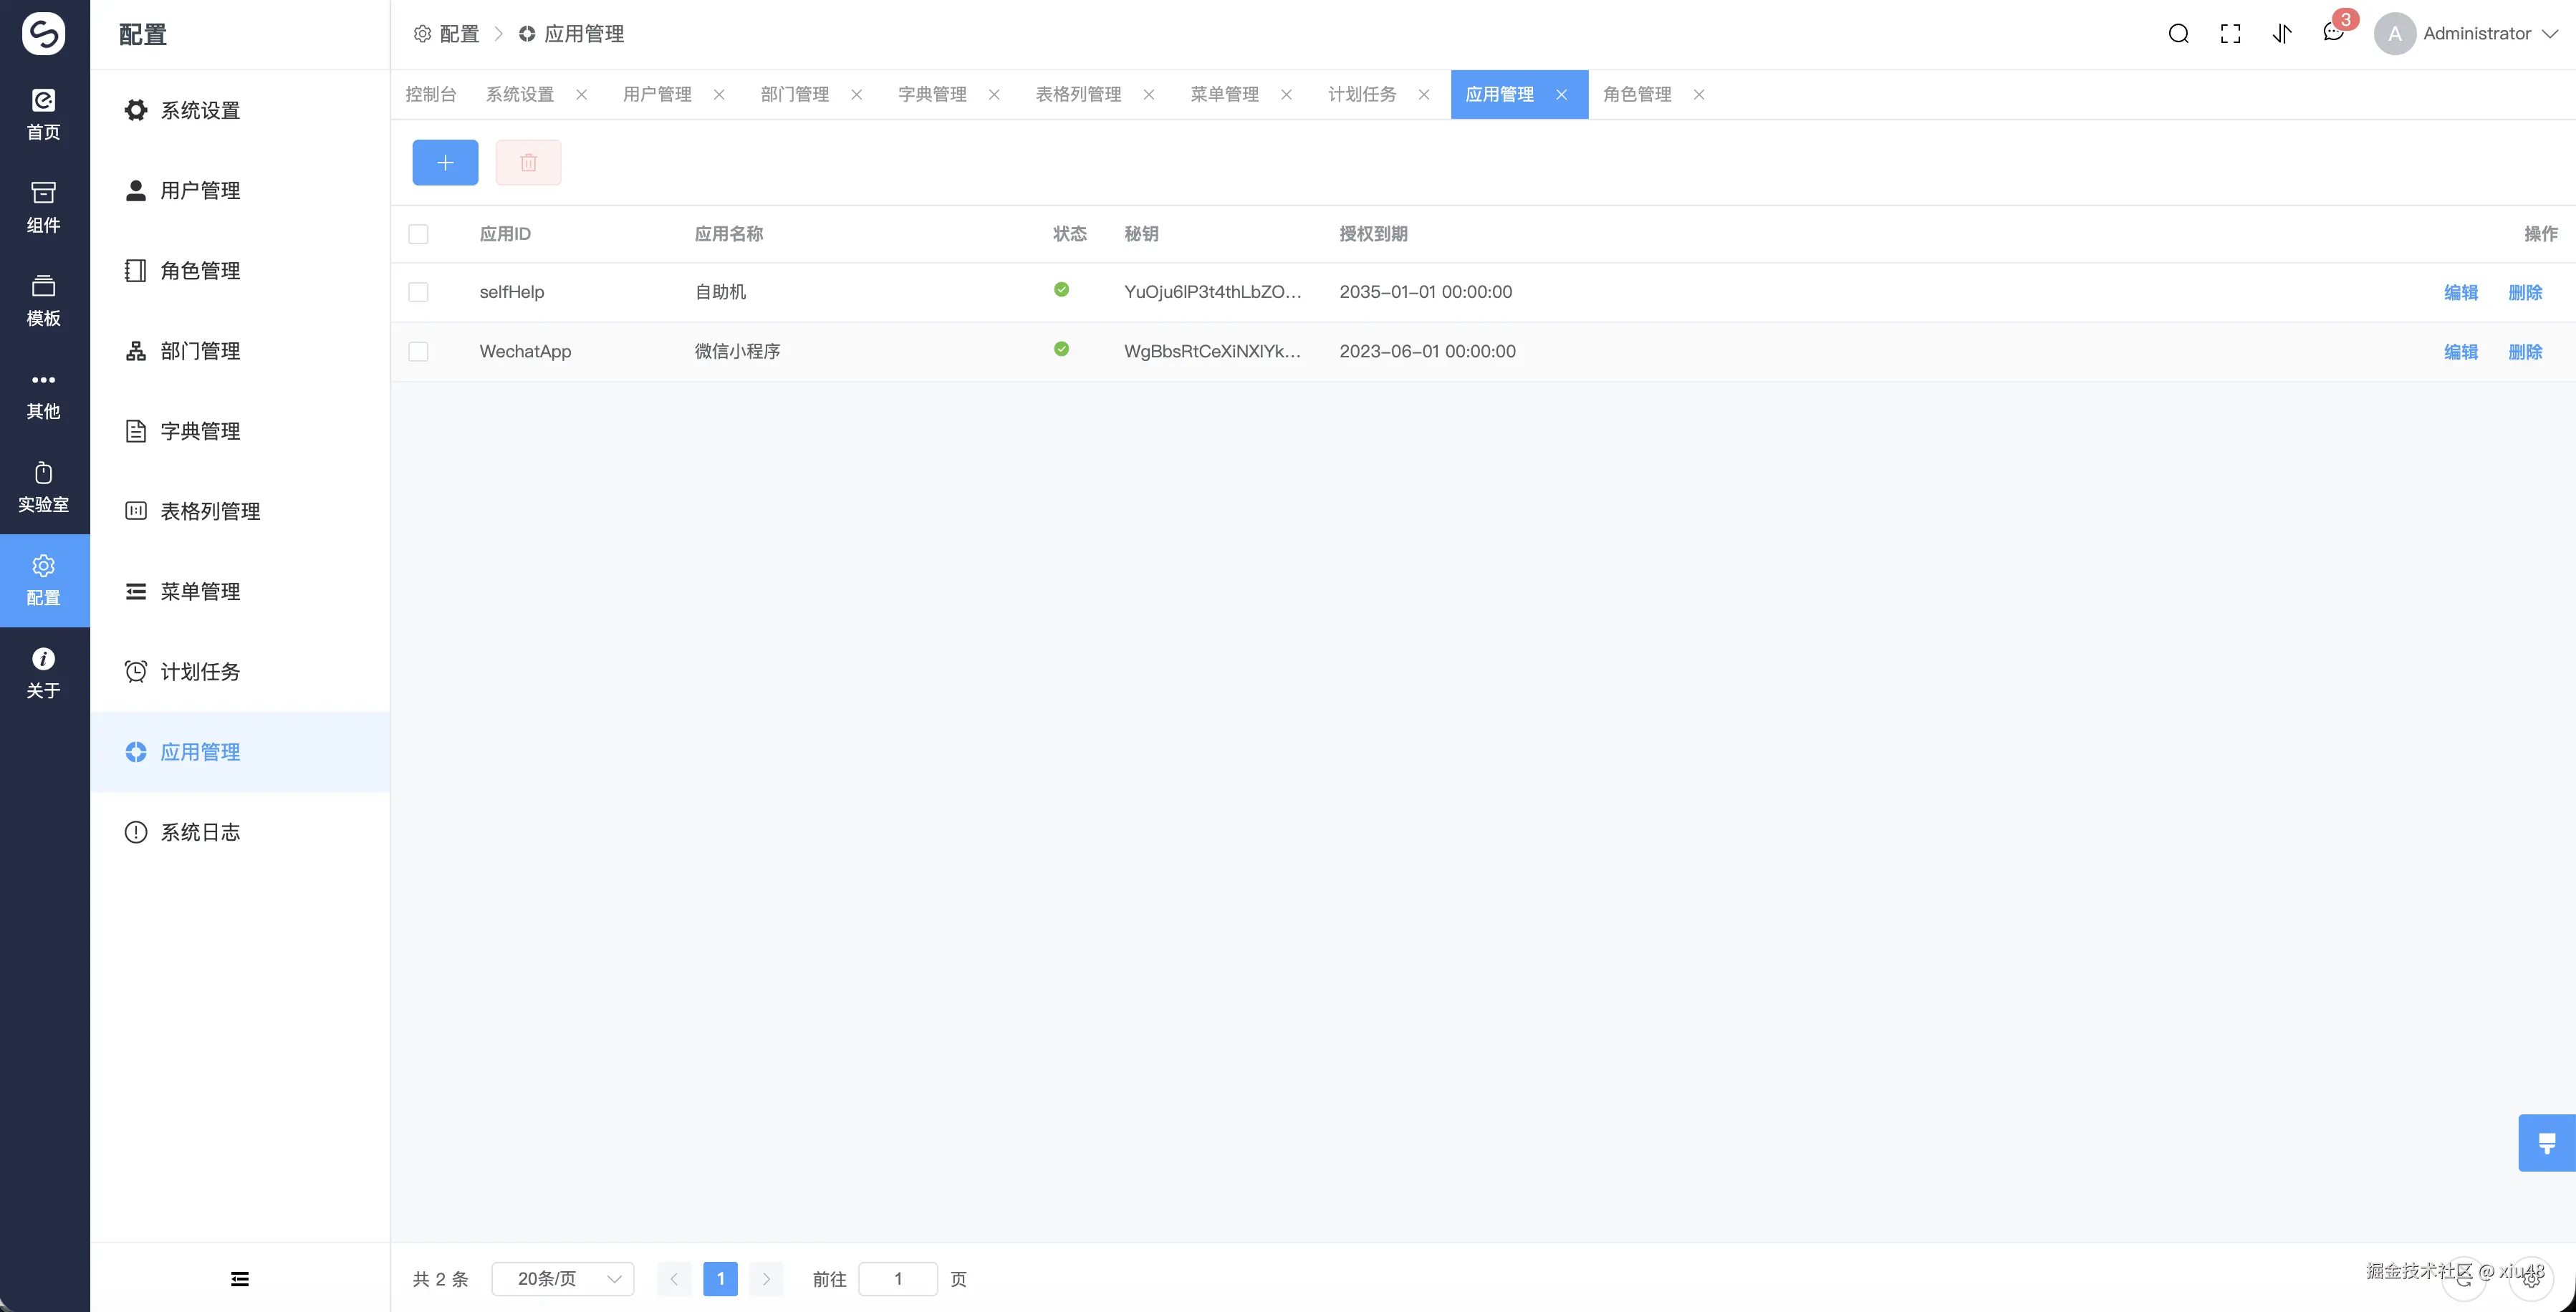Switch to the 角色管理 tab

(1637, 94)
